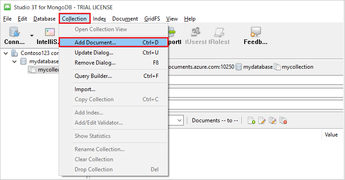Click mydatabase in the breadcrumb path
The height and width of the screenshot is (180, 345).
coord(258,67)
